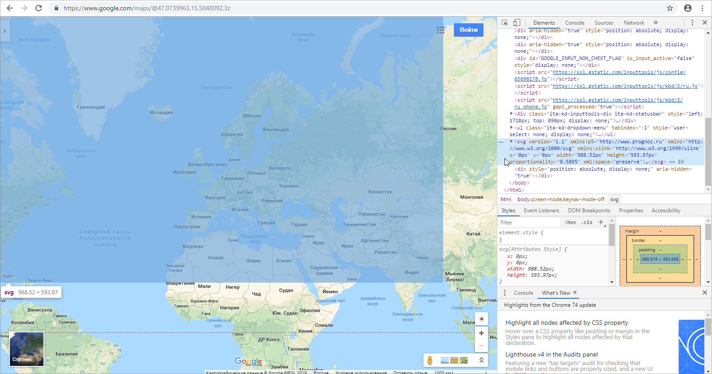
Task: Expand the svg element node
Action: tap(511, 142)
